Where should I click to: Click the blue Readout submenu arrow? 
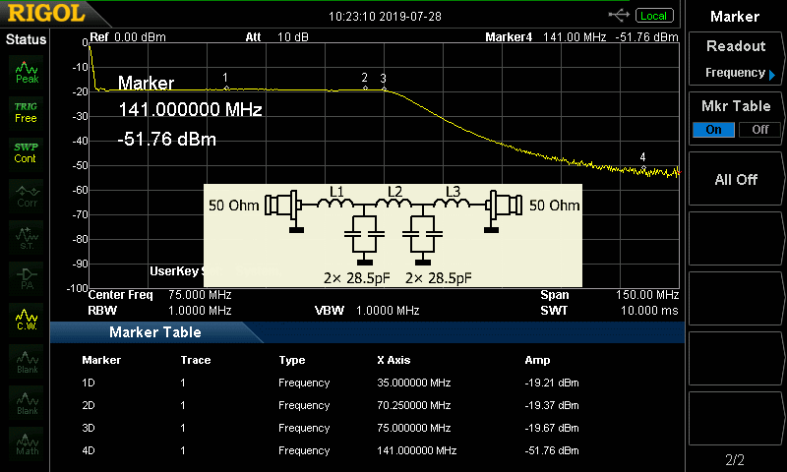click(x=773, y=73)
